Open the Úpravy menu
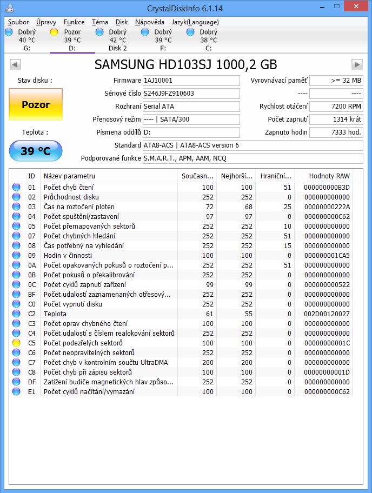The width and height of the screenshot is (372, 493). coord(46,22)
